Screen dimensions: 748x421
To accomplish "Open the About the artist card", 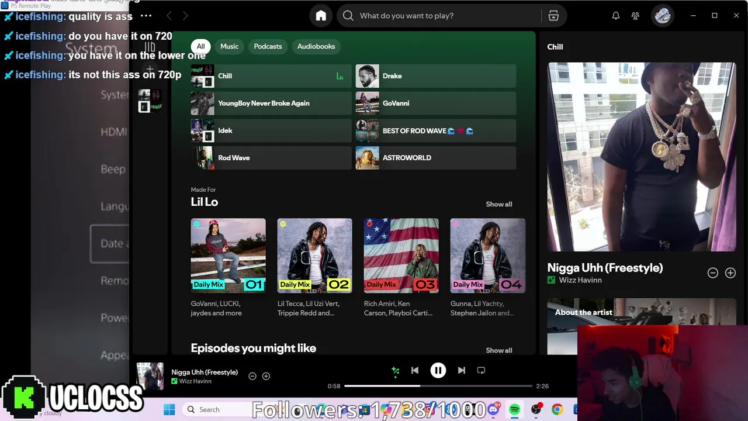I will pyautogui.click(x=642, y=326).
